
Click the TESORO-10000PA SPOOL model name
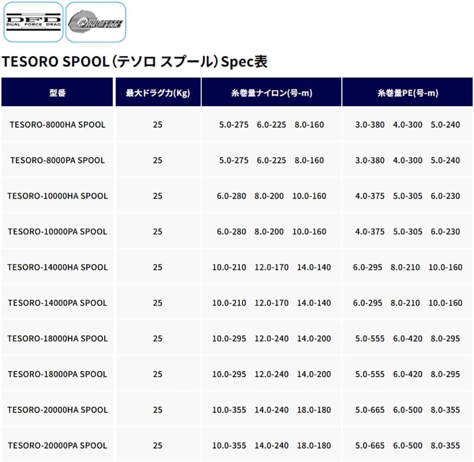pos(57,232)
